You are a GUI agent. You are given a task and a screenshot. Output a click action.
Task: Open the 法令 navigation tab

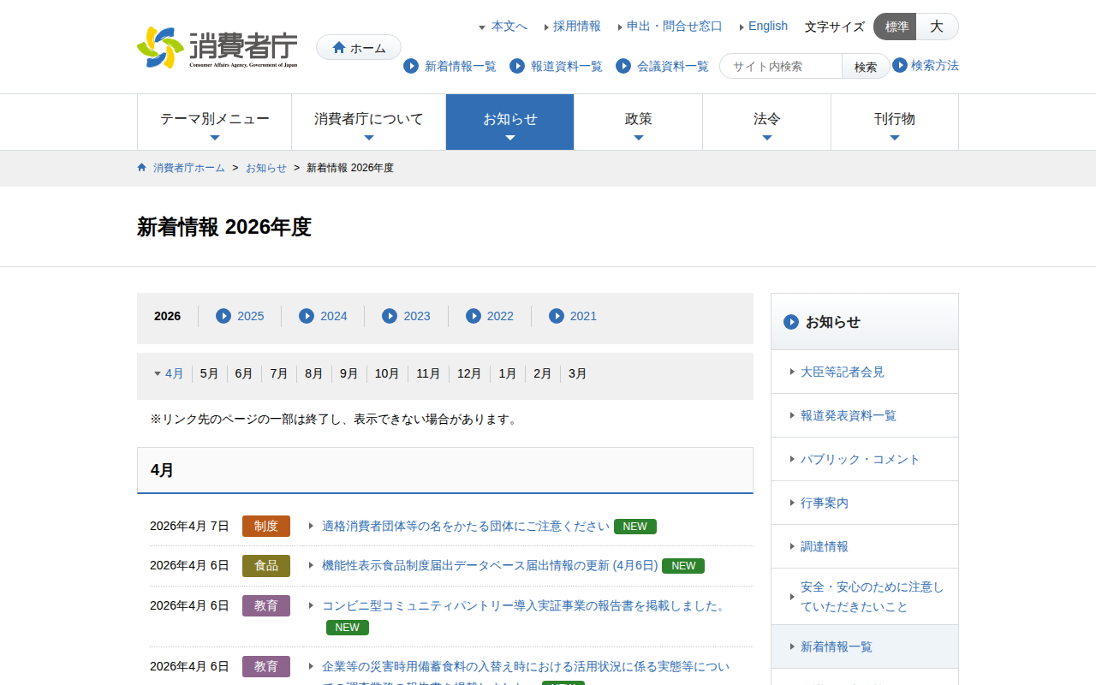[x=766, y=122]
